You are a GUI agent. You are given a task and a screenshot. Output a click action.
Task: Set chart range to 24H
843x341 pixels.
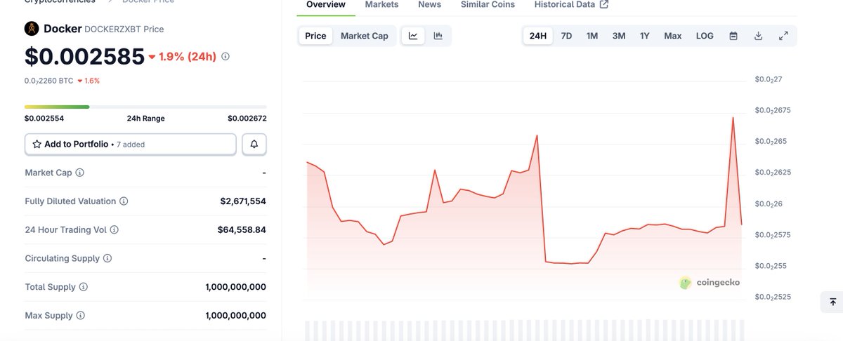coord(538,36)
